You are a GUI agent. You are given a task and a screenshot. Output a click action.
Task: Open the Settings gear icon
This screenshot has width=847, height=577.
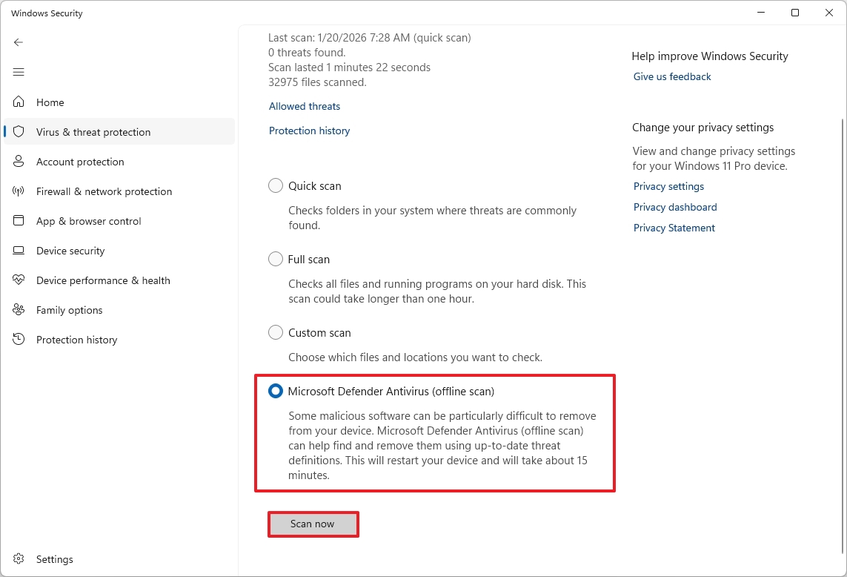(19, 559)
